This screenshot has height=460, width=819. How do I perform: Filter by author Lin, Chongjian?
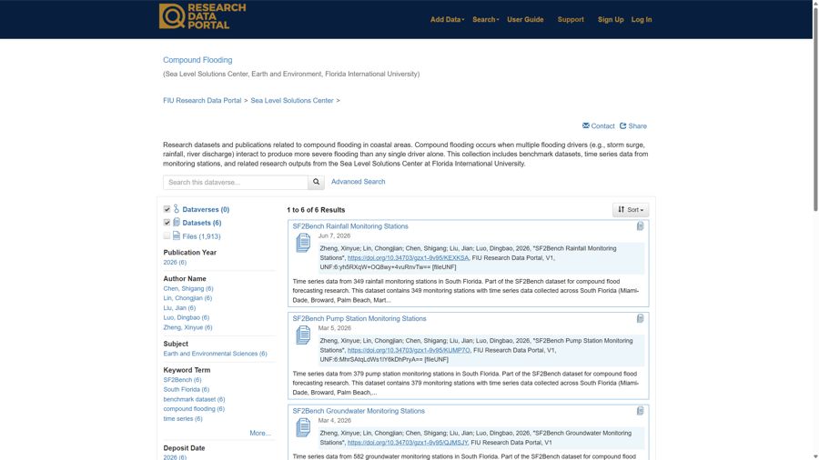187,298
